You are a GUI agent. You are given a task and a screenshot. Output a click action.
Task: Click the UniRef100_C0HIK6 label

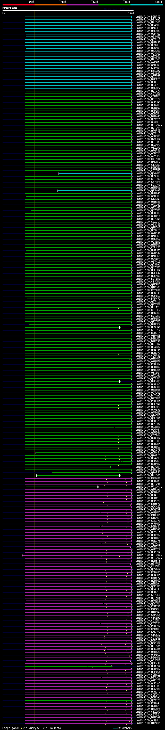click(x=148, y=96)
